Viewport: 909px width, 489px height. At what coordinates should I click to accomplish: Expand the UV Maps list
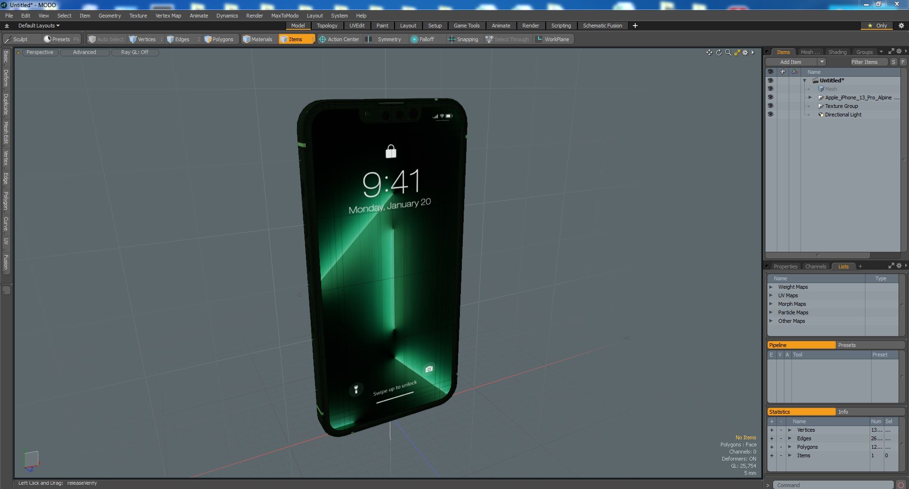click(x=771, y=295)
